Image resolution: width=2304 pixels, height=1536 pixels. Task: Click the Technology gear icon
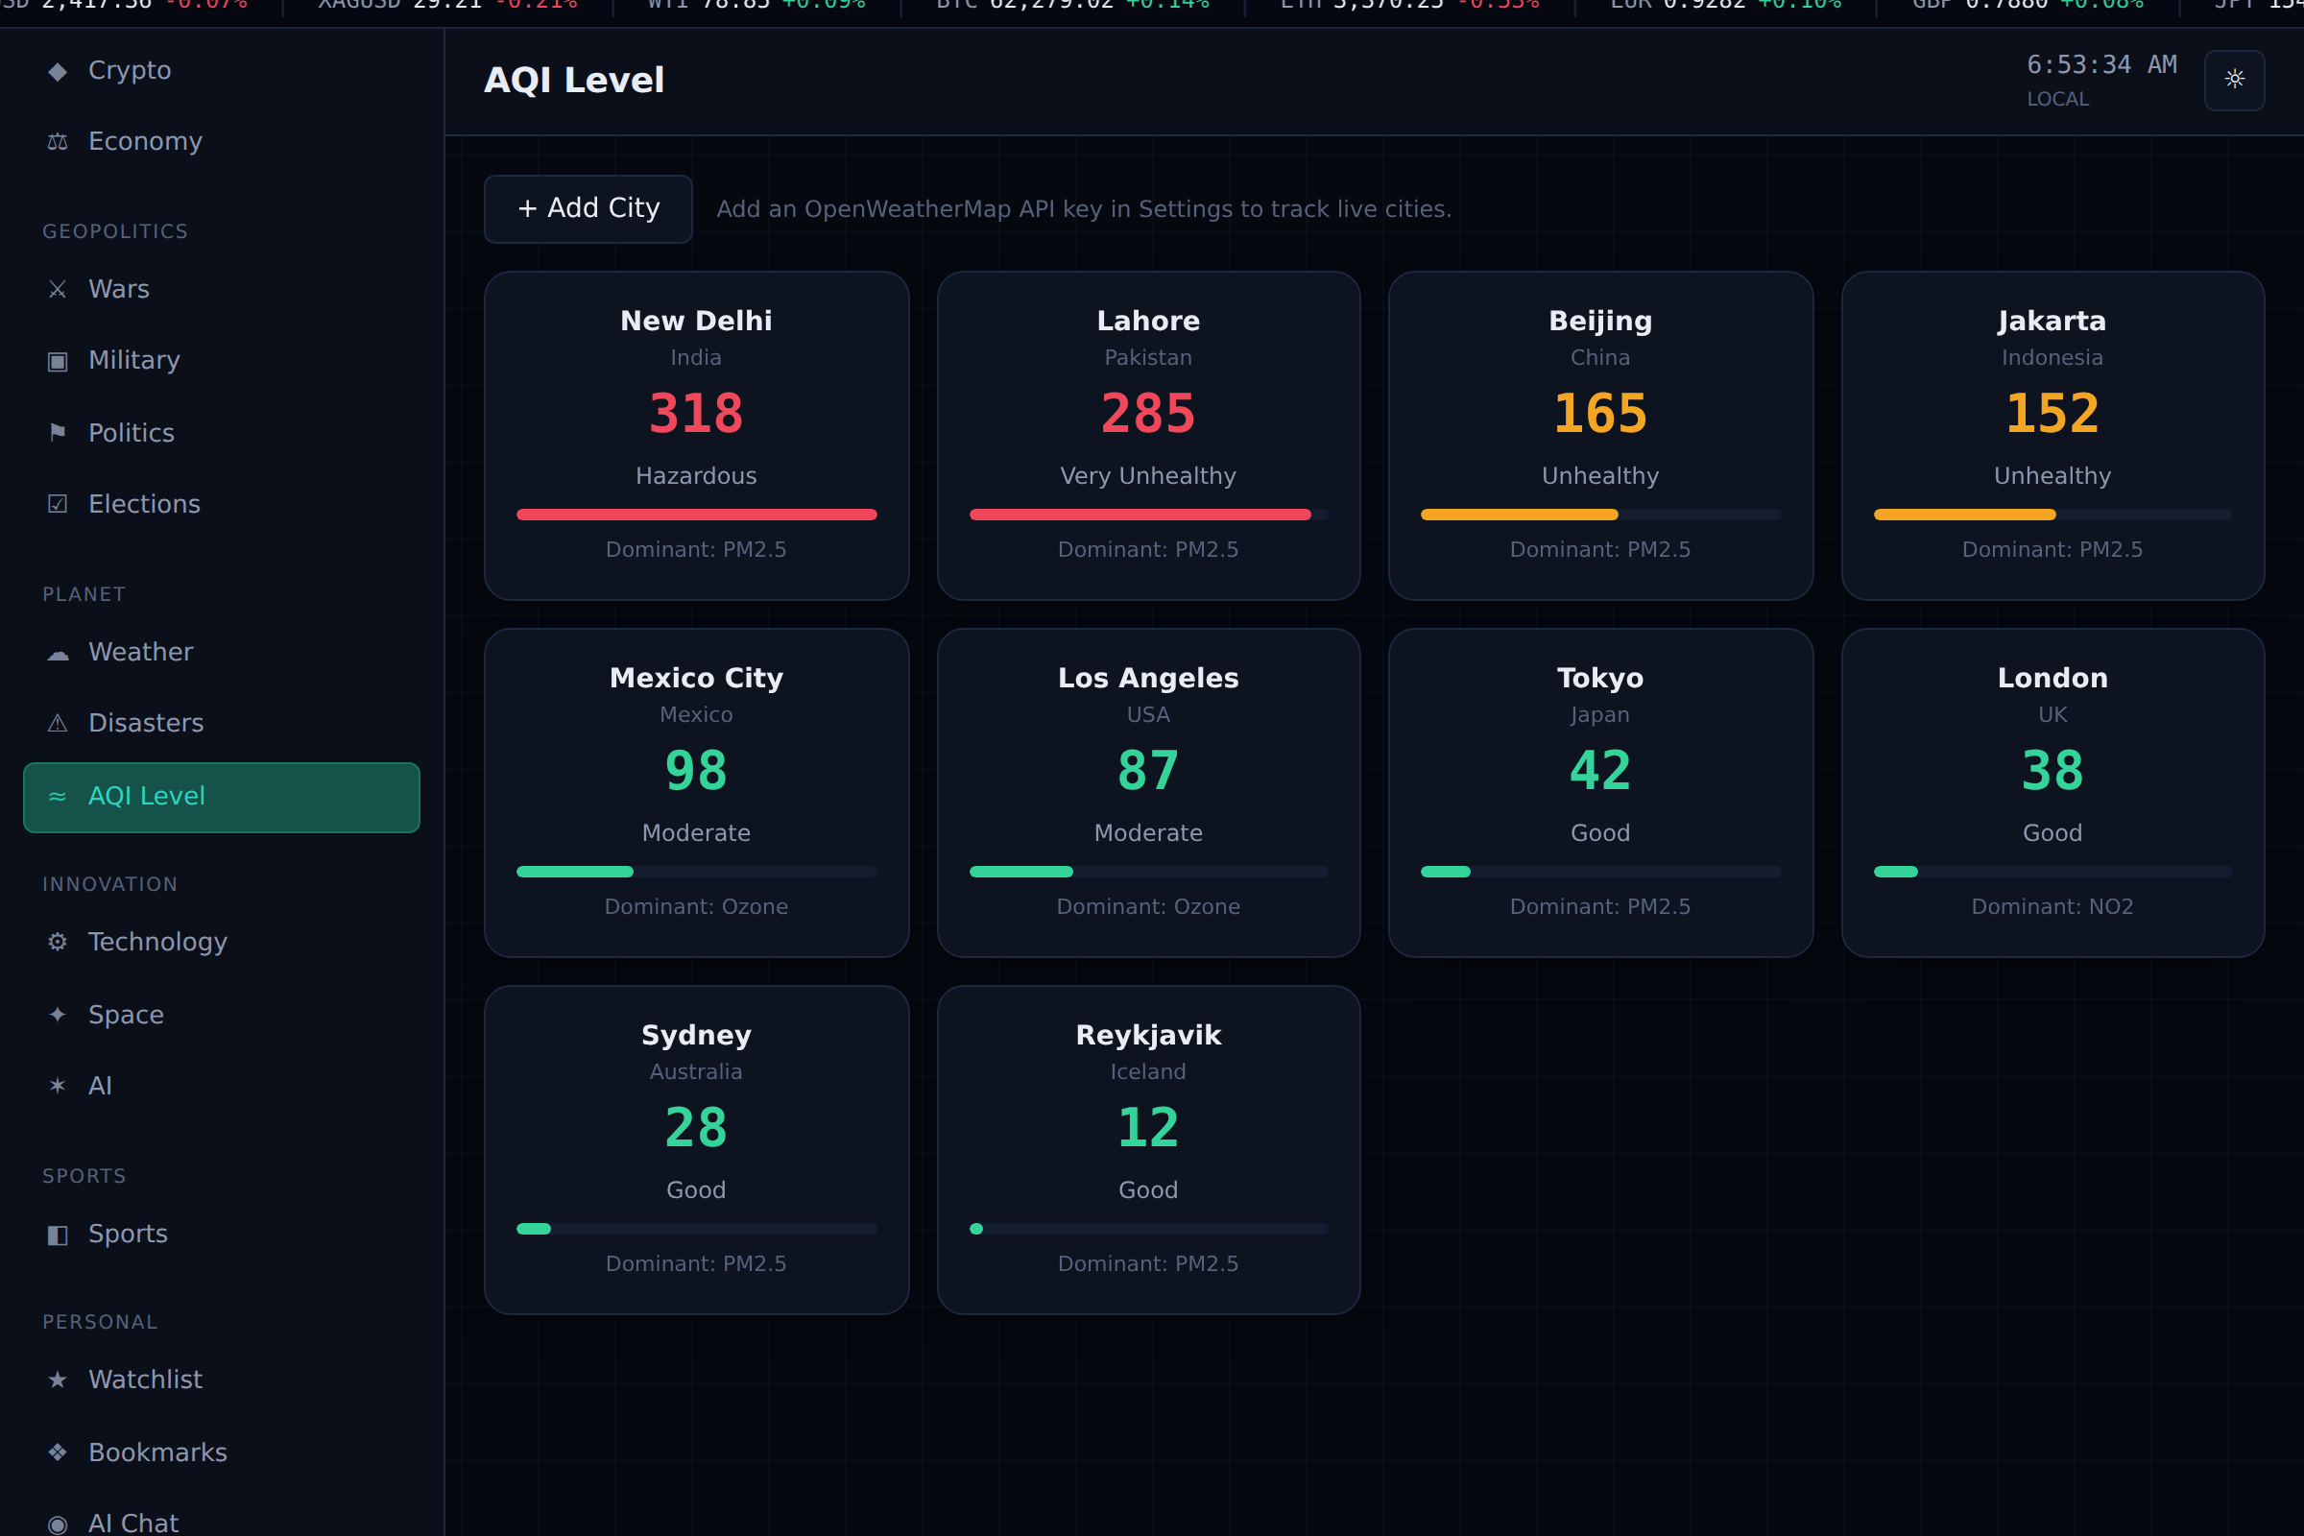[58, 942]
